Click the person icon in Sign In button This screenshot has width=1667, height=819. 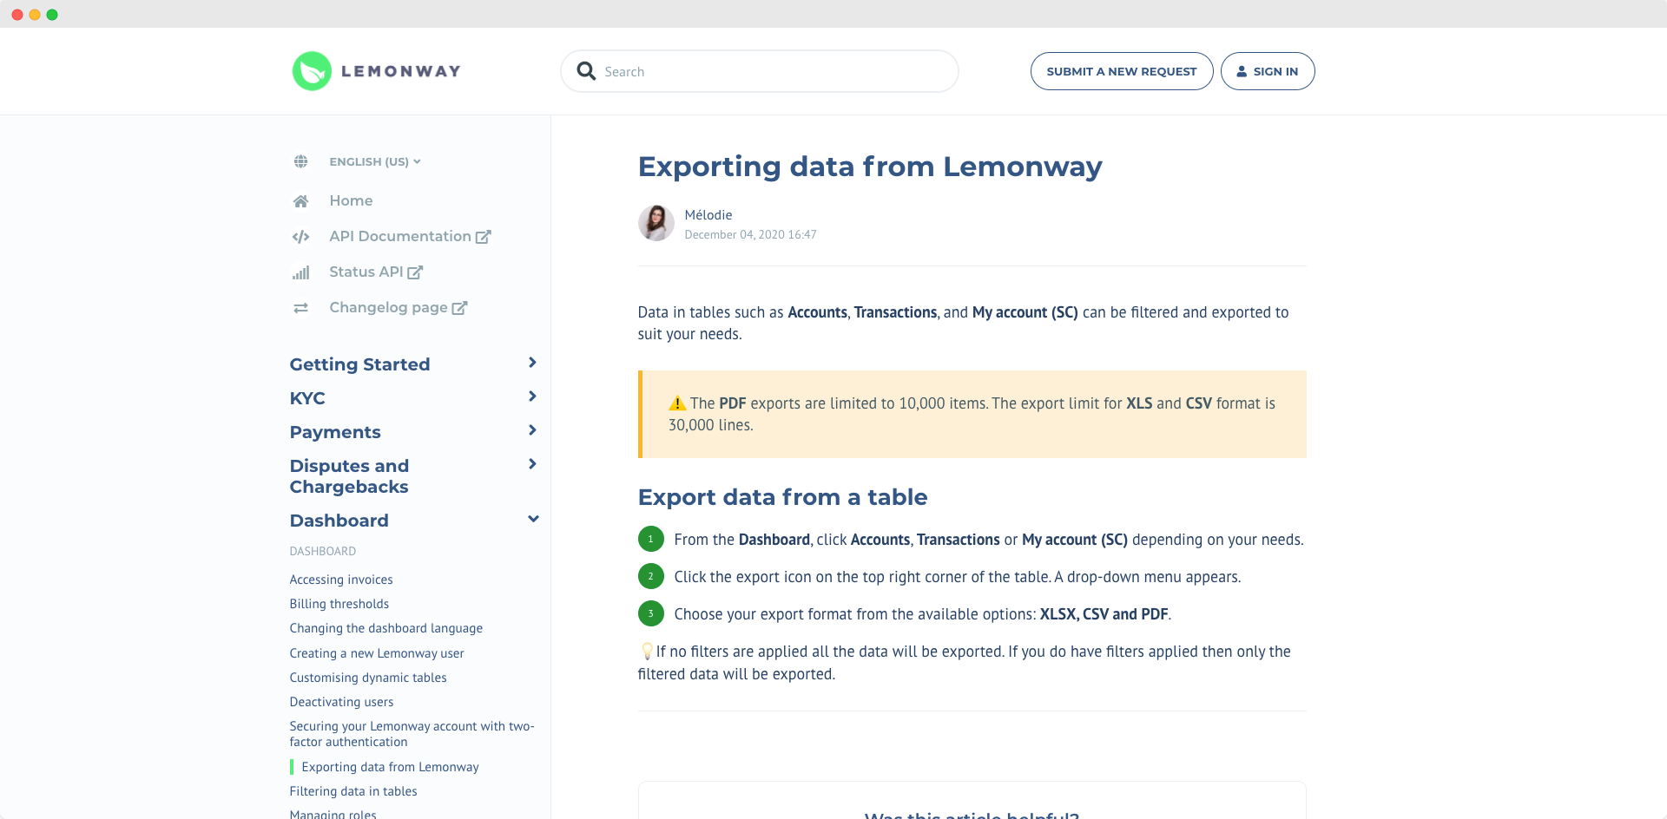(x=1242, y=71)
